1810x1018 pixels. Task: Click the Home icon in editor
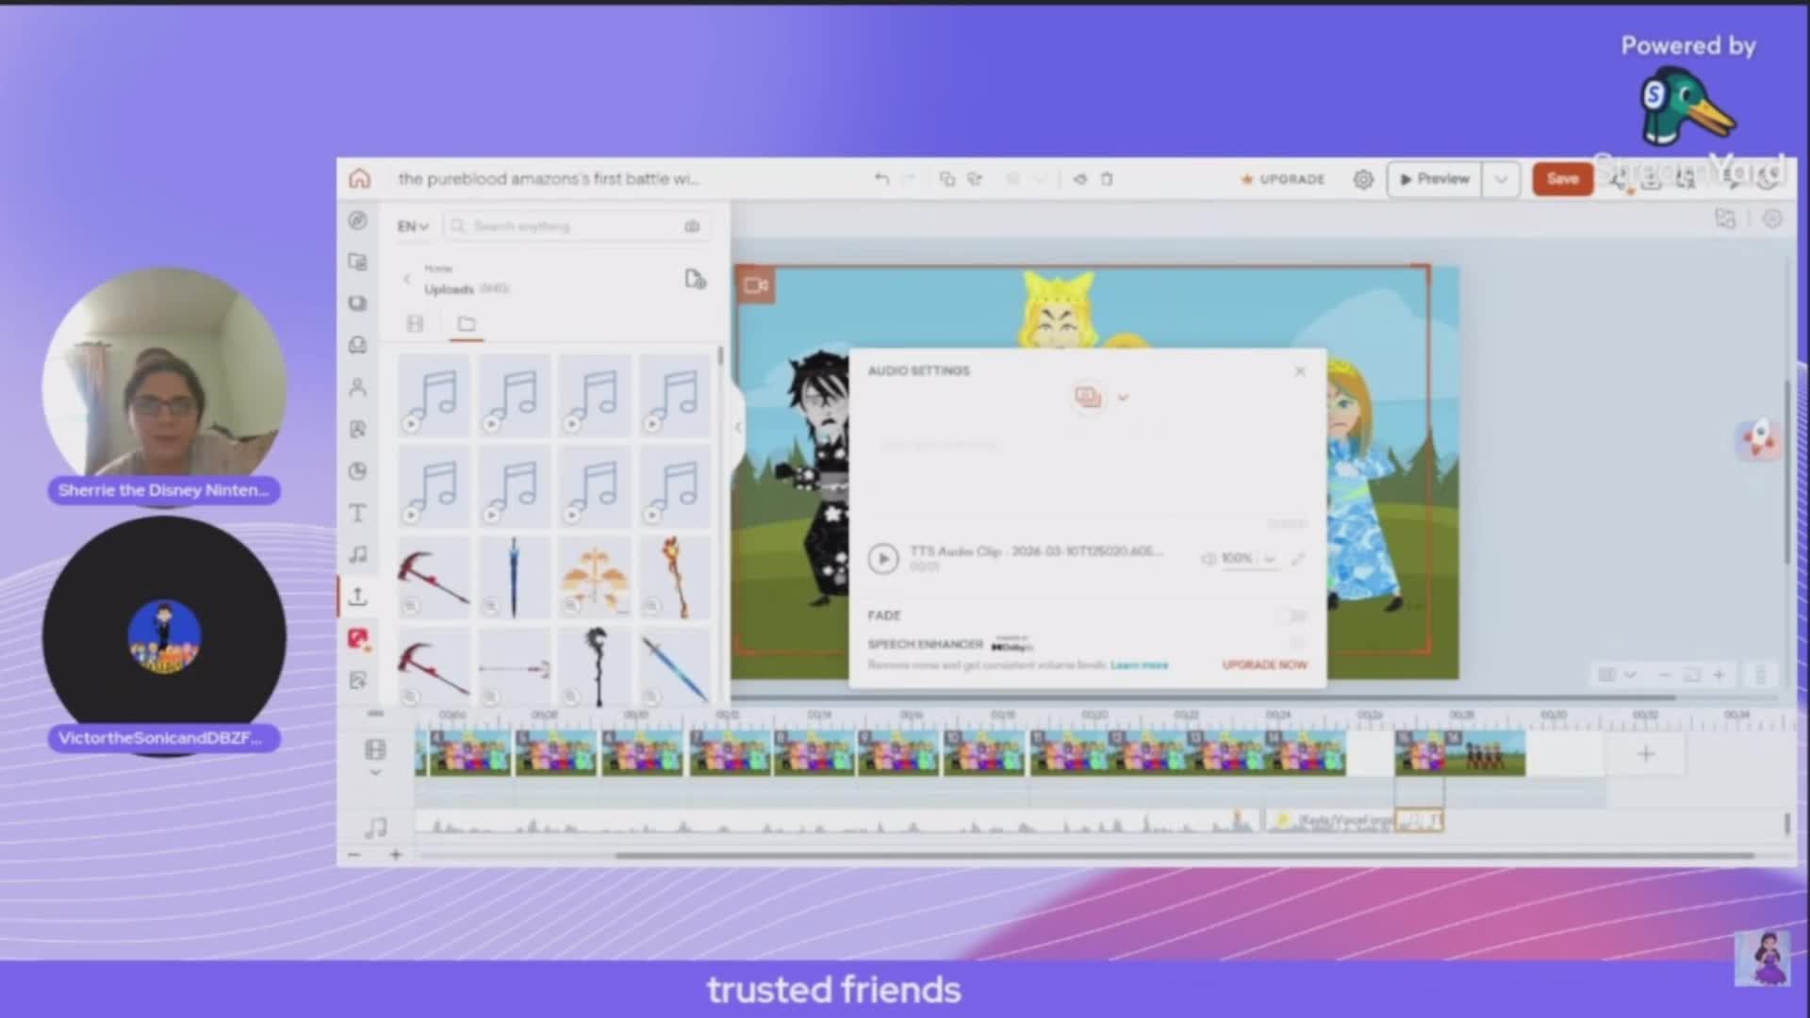pyautogui.click(x=359, y=179)
